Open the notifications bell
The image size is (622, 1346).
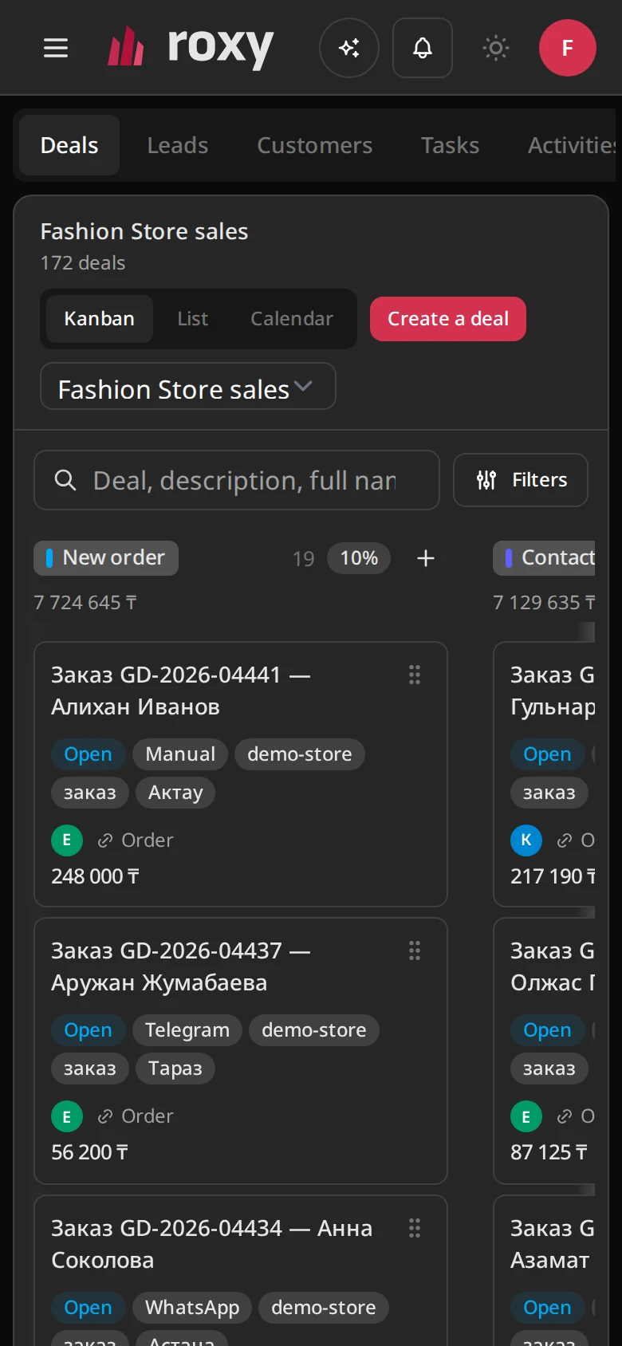pos(423,48)
